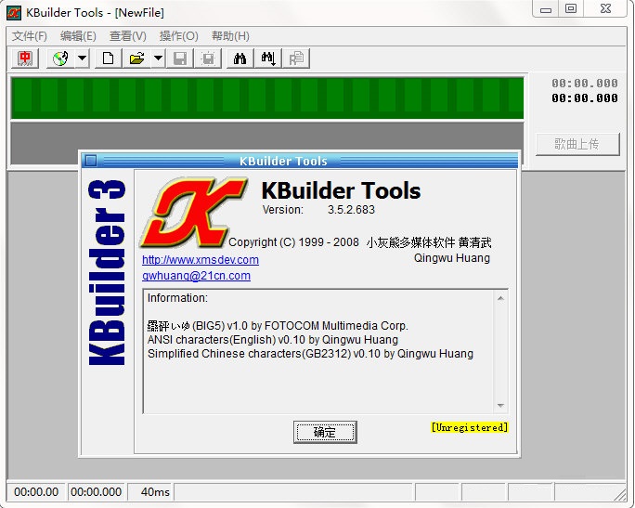
Task: Click the red Chinese character toolbar icon
Action: [25, 59]
